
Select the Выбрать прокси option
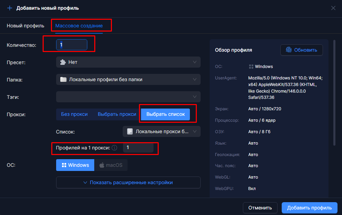coord(117,114)
